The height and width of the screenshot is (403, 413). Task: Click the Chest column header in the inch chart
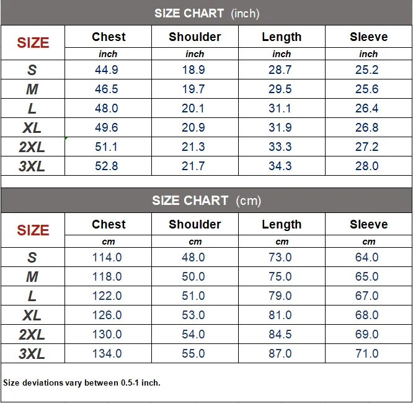point(109,37)
